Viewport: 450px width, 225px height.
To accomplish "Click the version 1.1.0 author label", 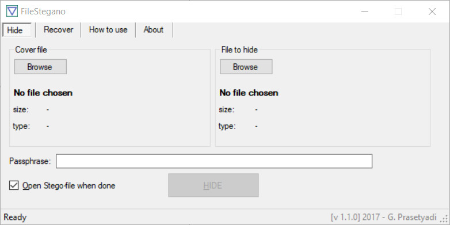I will pos(383,218).
